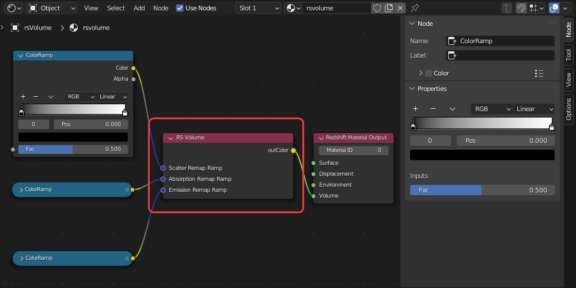Unlink the rsvolume material with X
This screenshot has height=288, width=576.
(400, 8)
